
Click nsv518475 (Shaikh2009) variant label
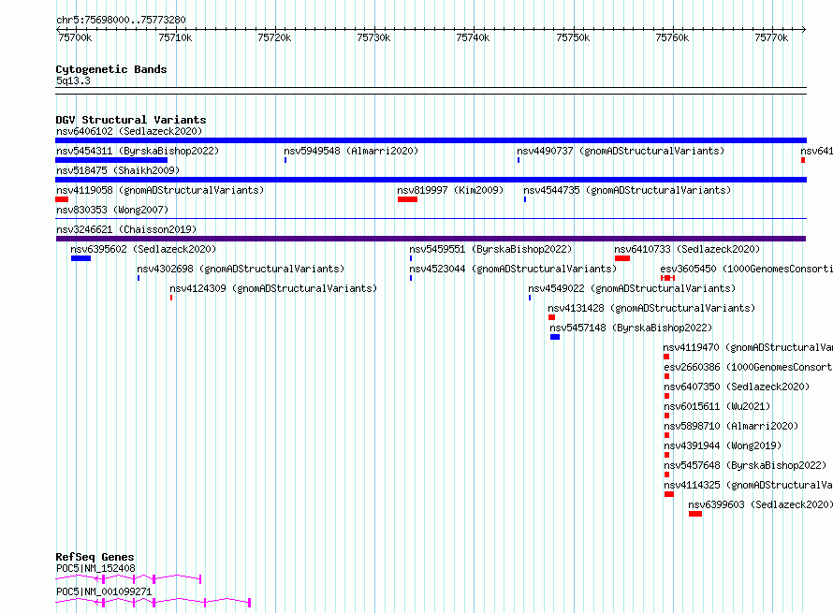(x=118, y=170)
